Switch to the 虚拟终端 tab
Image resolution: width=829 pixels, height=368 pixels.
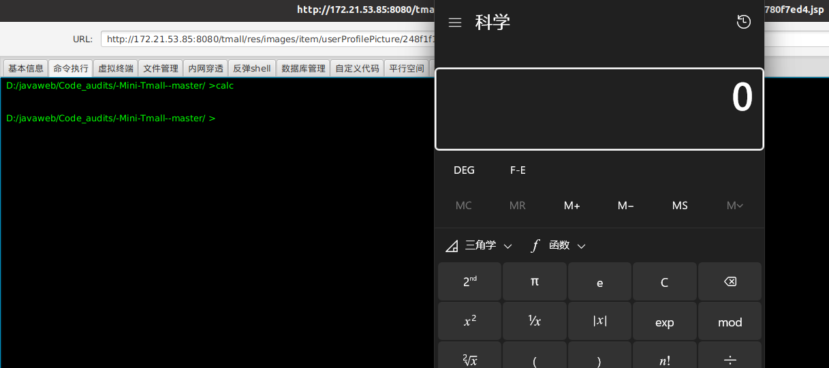coord(116,68)
